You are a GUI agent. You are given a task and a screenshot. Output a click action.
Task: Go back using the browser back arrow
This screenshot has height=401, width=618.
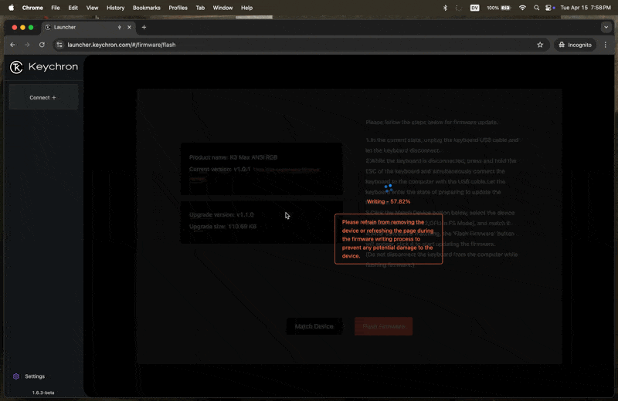pos(12,45)
